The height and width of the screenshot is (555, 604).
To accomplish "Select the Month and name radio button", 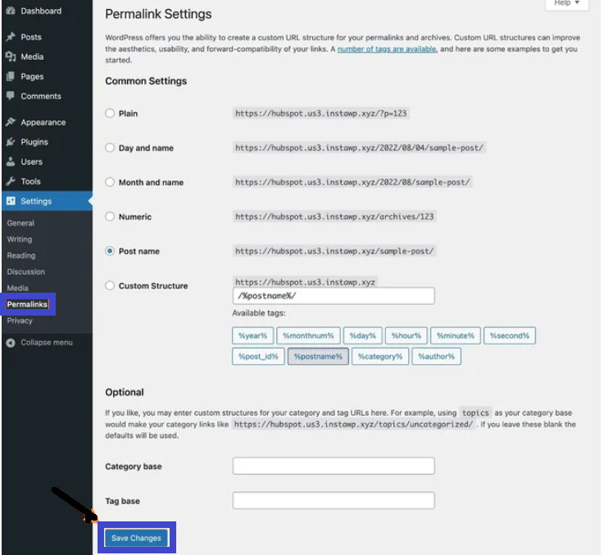I will pos(110,182).
